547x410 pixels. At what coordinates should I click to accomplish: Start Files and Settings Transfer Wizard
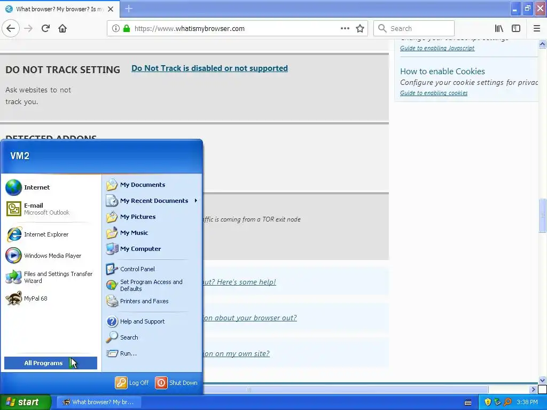(x=51, y=277)
